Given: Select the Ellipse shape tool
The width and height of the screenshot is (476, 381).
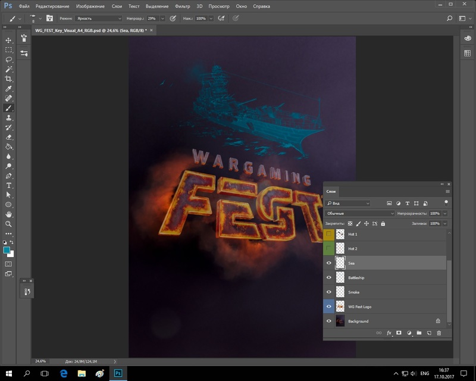Looking at the screenshot, I should (x=8, y=205).
